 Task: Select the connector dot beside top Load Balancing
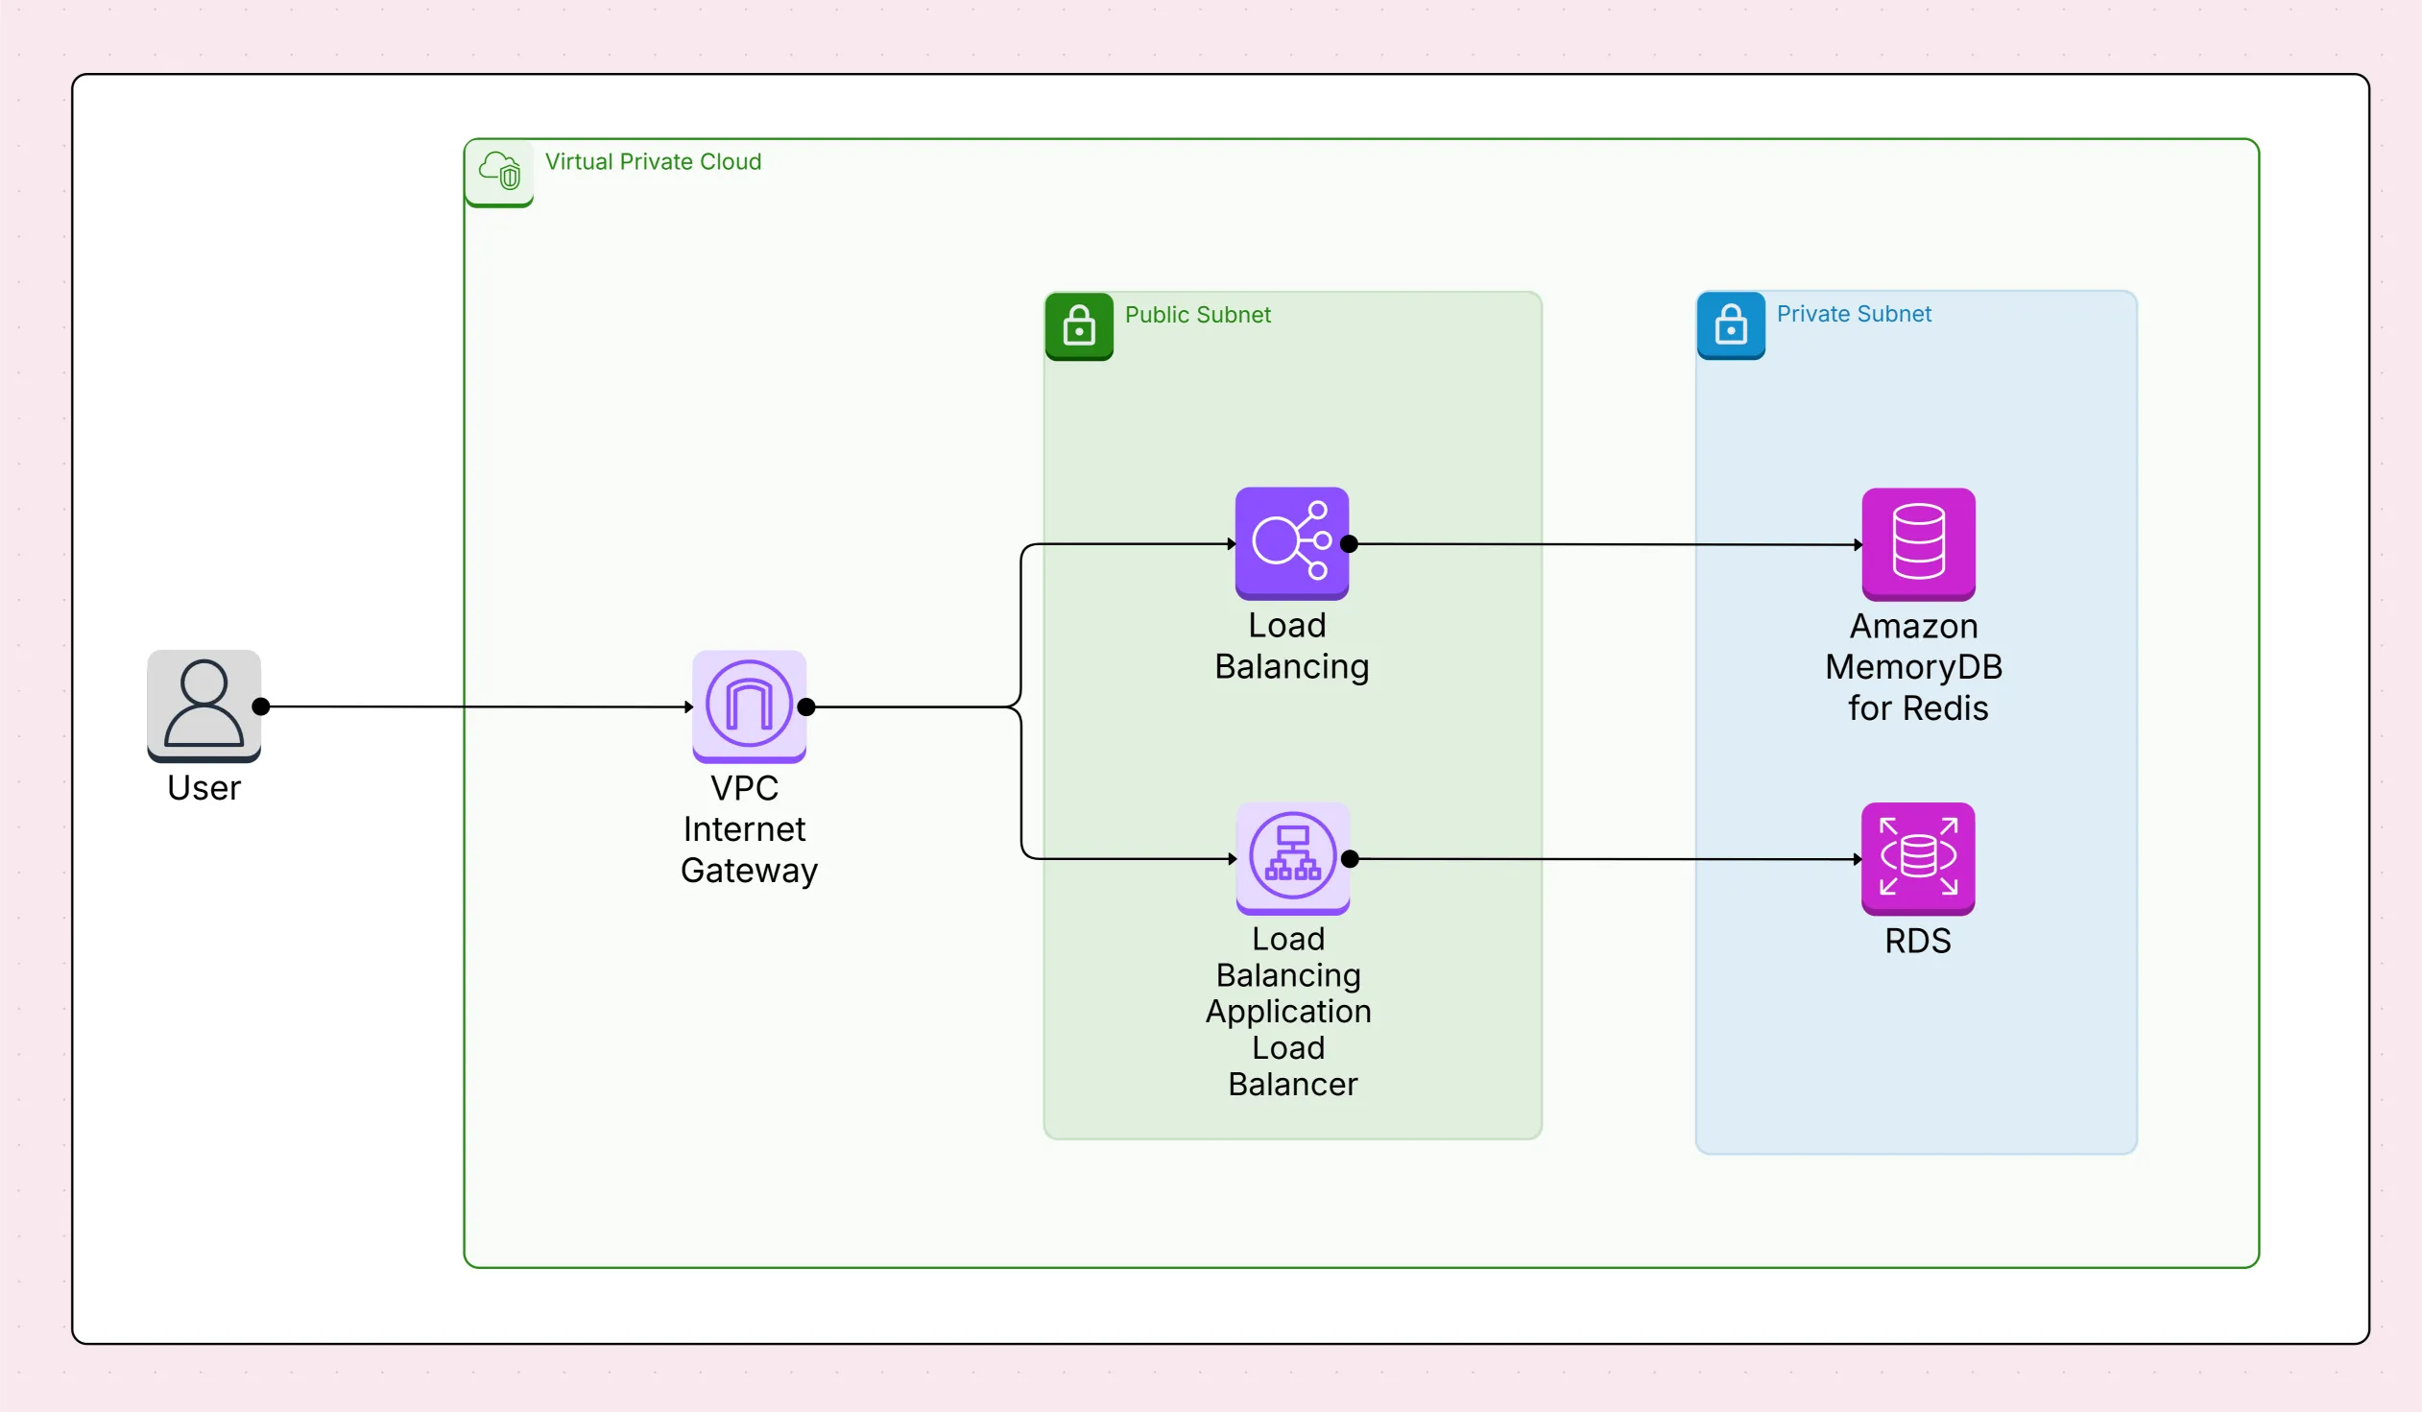(x=1349, y=544)
